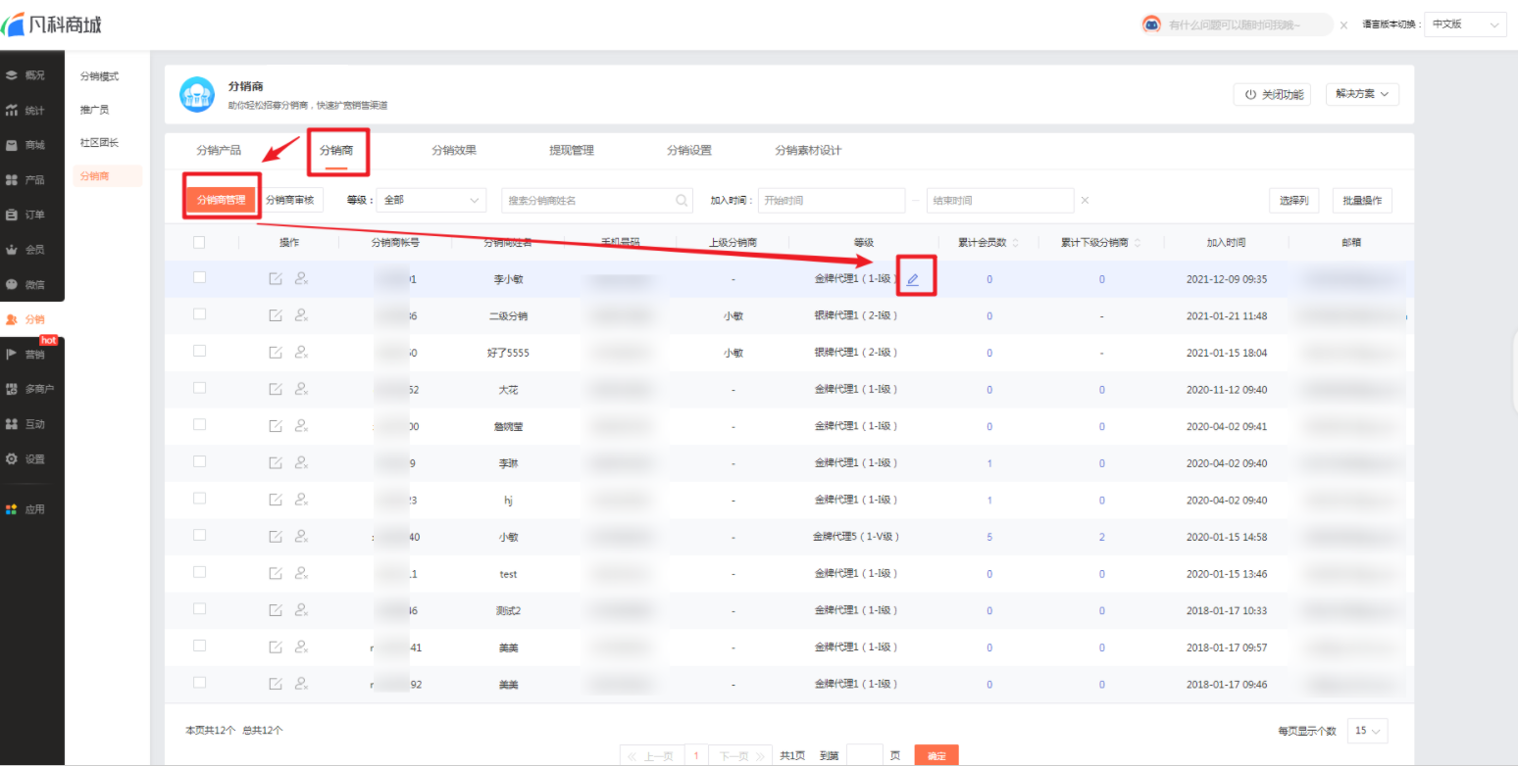Close the help chat prompt with X
The width and height of the screenshot is (1518, 766).
[1343, 24]
